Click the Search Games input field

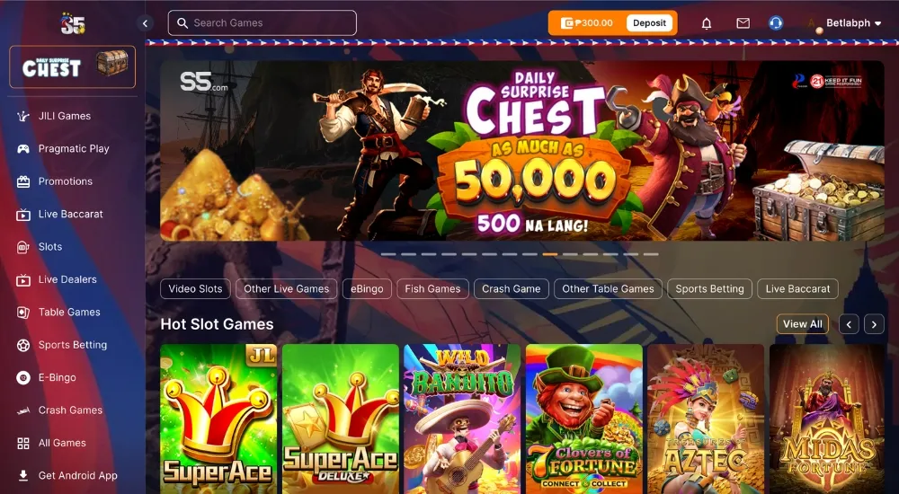pos(262,23)
